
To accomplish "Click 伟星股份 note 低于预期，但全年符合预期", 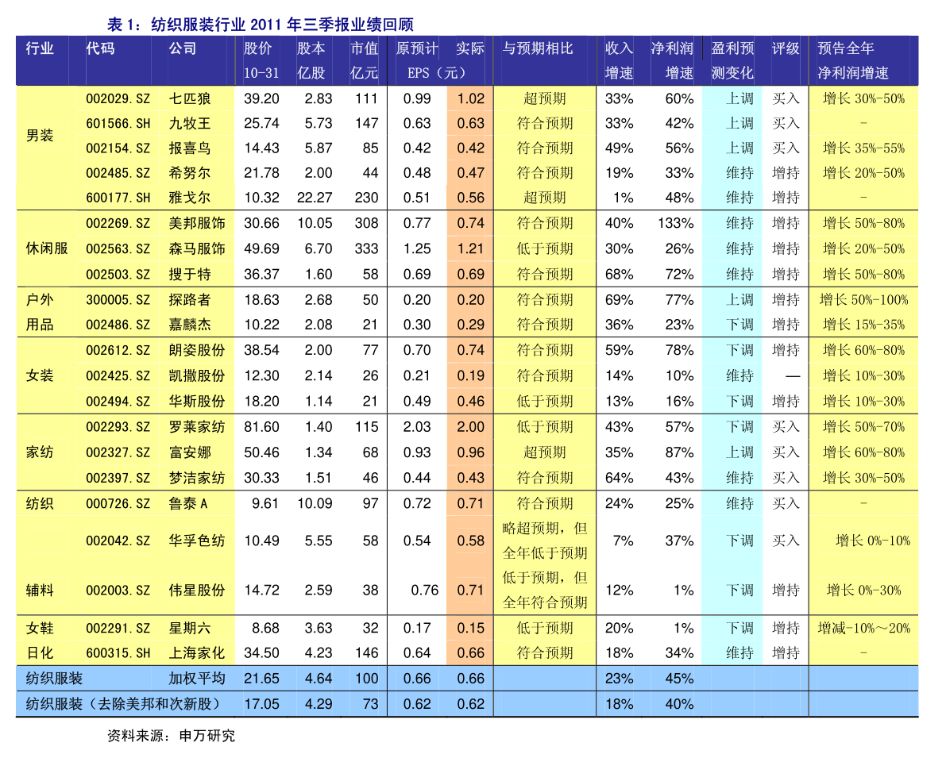I will pyautogui.click(x=544, y=591).
